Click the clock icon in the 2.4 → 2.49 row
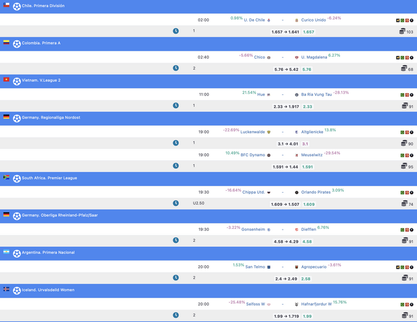The image size is (417, 322). [x=176, y=277]
